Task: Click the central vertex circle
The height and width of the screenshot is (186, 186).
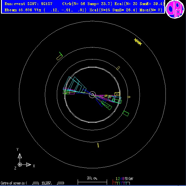Action: 92,95
